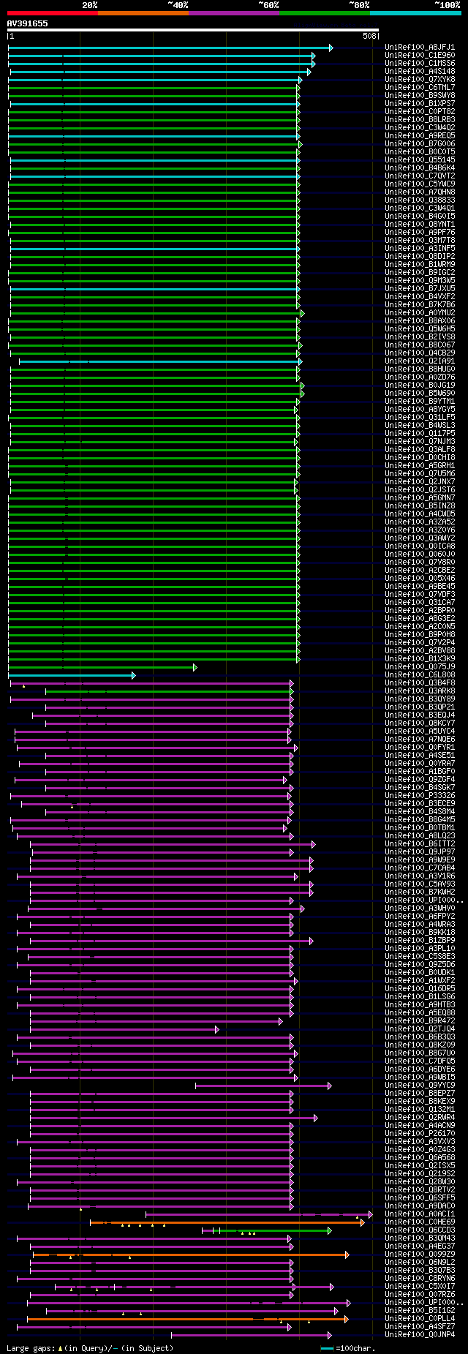Open hit UniRef100_C6TML7
This screenshot has height=1354, width=468.
pyautogui.click(x=420, y=88)
